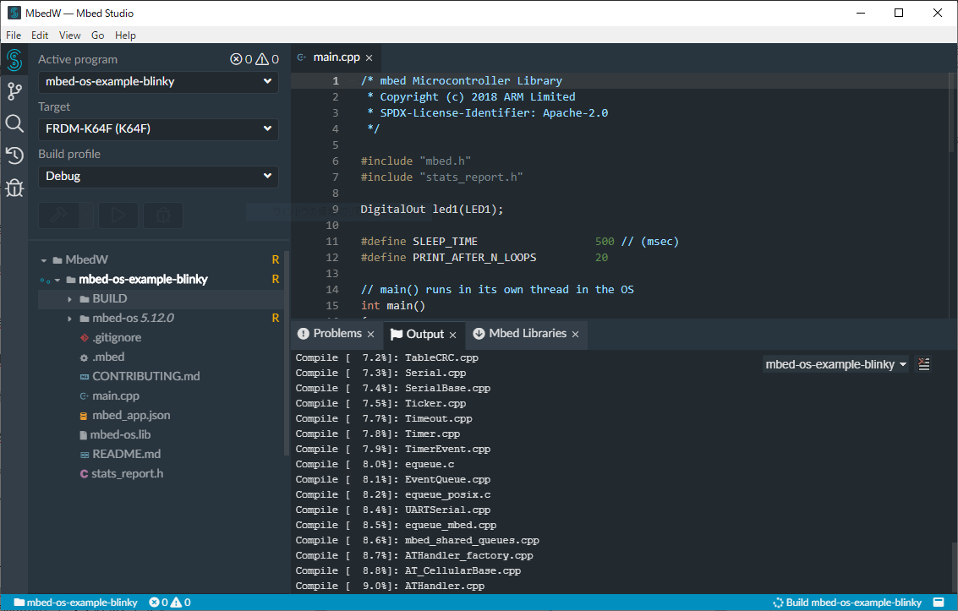Viewport: 958px width, 611px height.
Task: Close the Problems panel tab
Action: coord(371,335)
